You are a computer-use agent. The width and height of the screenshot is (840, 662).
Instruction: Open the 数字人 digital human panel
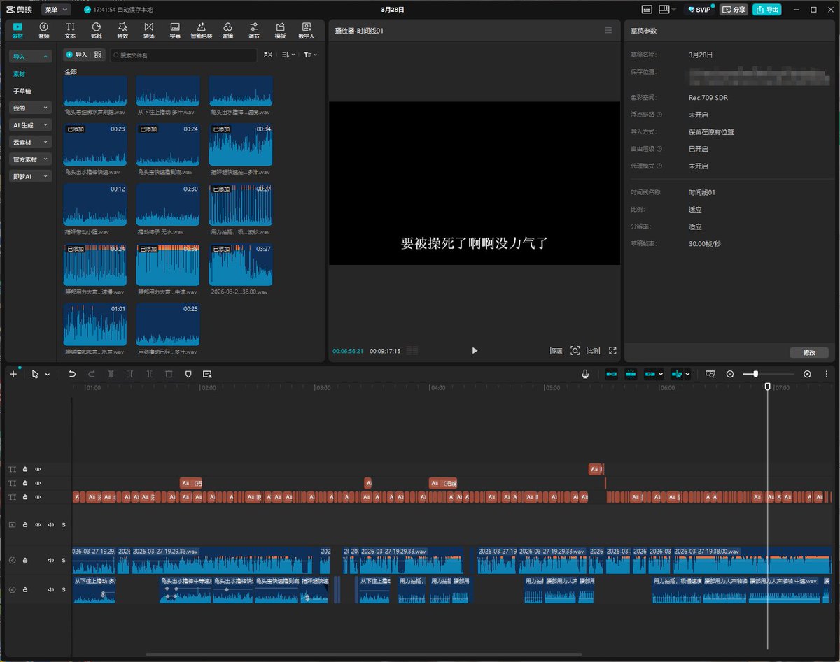tap(307, 30)
